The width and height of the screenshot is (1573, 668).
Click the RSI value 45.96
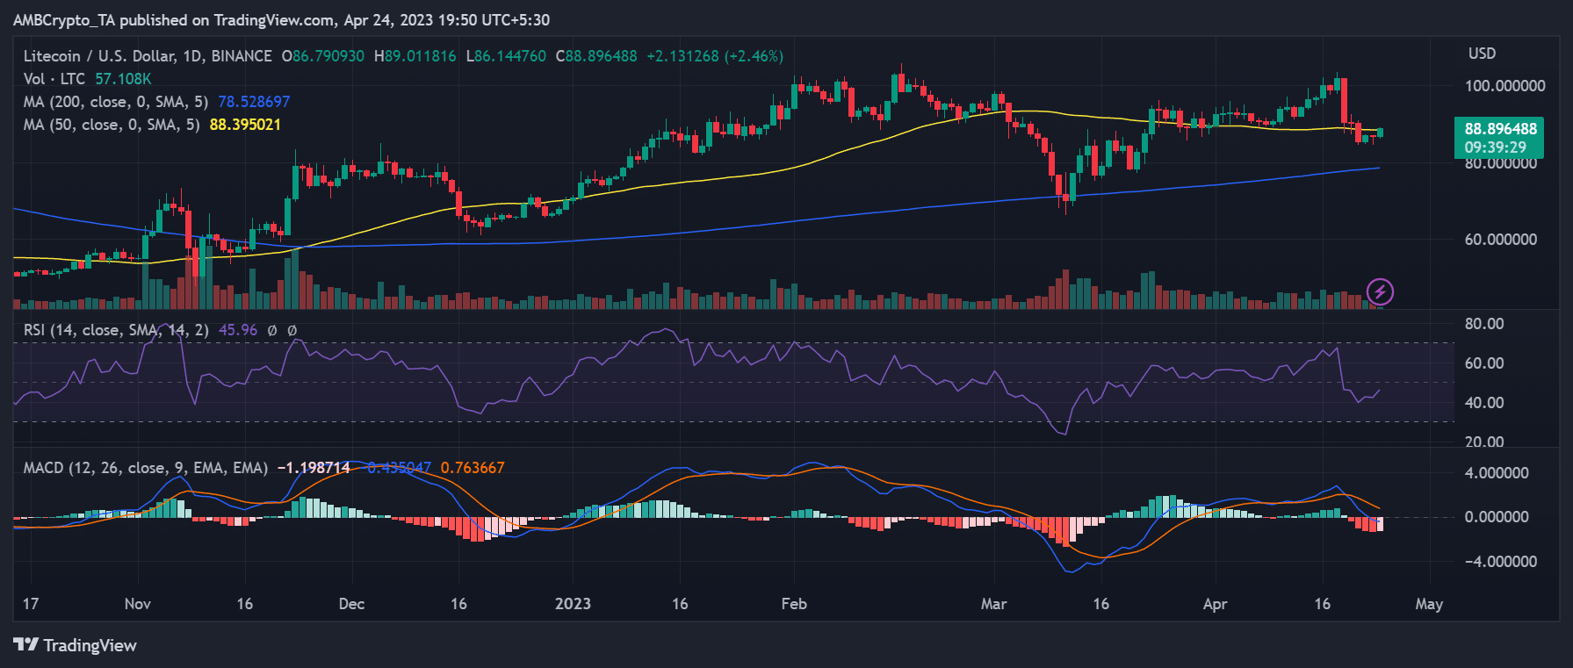[x=238, y=330]
